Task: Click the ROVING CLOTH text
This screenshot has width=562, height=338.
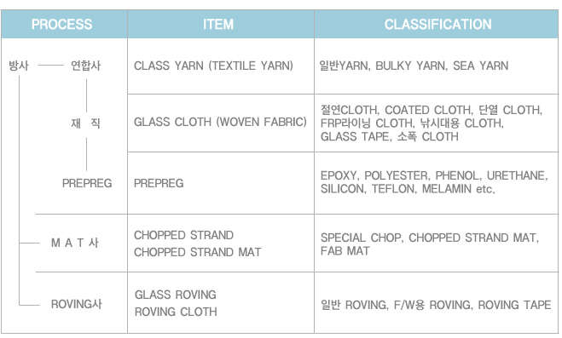Action: point(176,312)
